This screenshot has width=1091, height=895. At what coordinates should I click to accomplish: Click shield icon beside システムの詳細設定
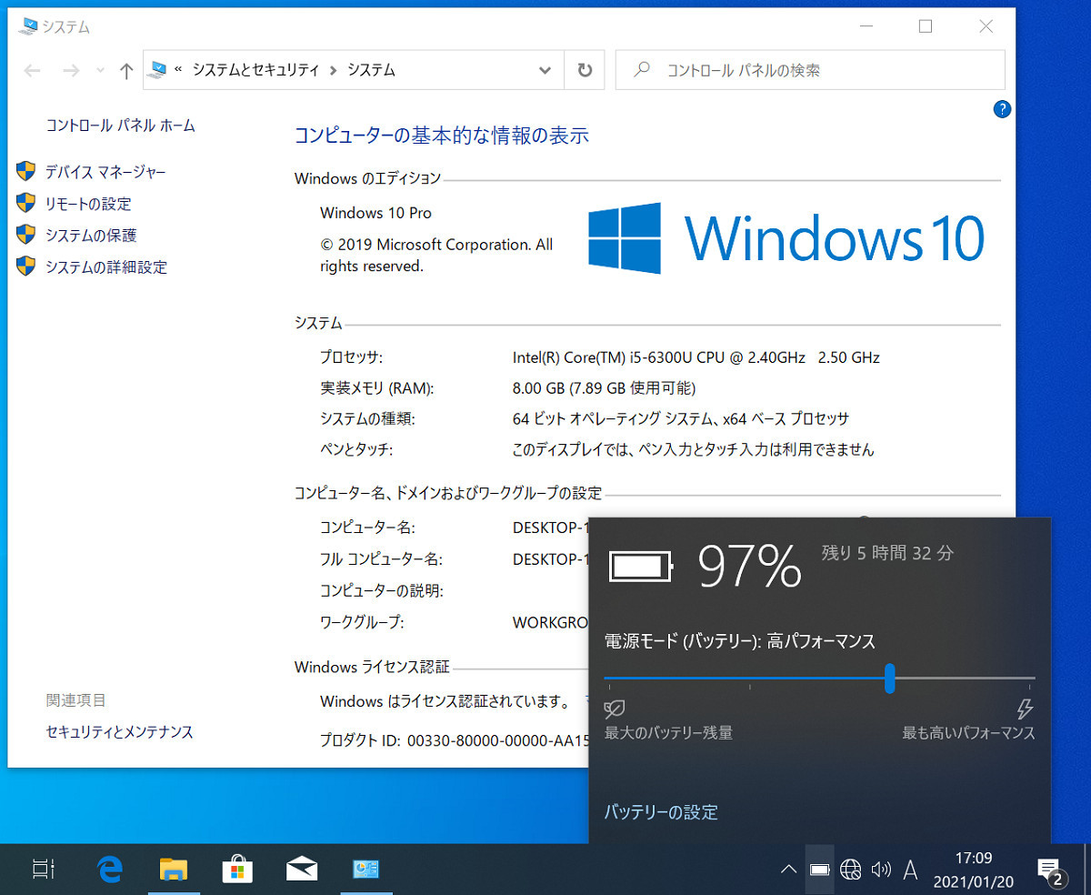26,266
